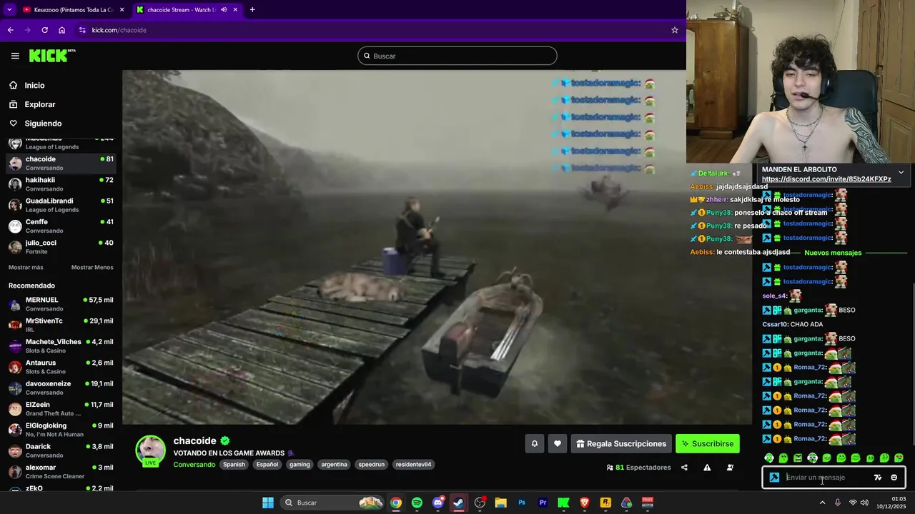The image size is (915, 514).
Task: Open Machete_Vilches recommended channel
Action: coord(61,346)
